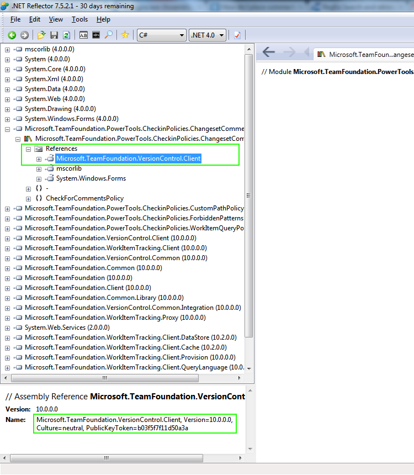Click the large forward arrow in code pane

(x=290, y=52)
